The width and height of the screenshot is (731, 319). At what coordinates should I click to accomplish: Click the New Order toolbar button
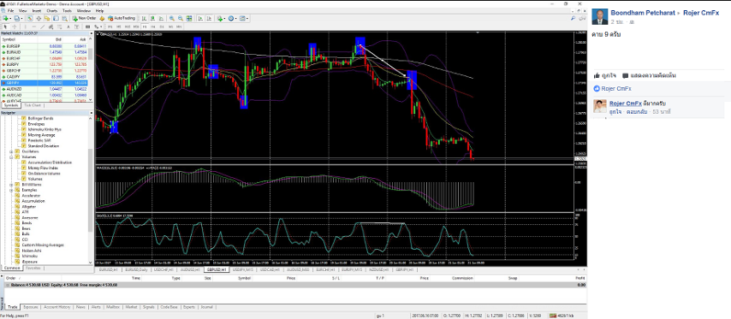[x=85, y=18]
